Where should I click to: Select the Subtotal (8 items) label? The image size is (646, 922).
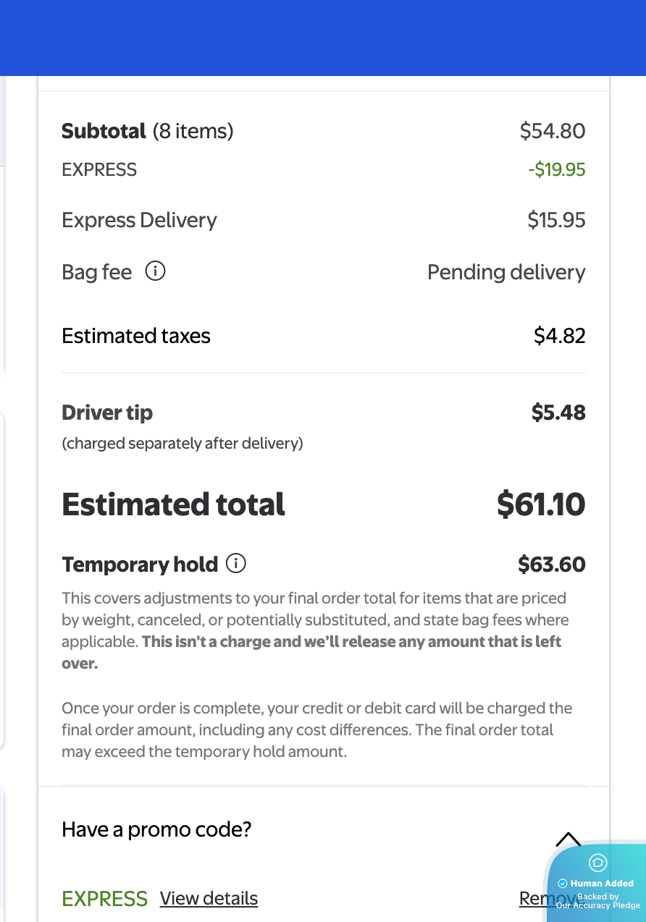[x=148, y=131]
